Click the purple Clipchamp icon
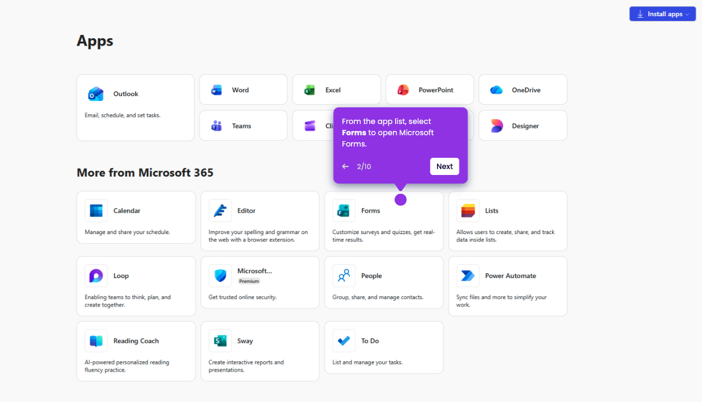 click(x=310, y=126)
